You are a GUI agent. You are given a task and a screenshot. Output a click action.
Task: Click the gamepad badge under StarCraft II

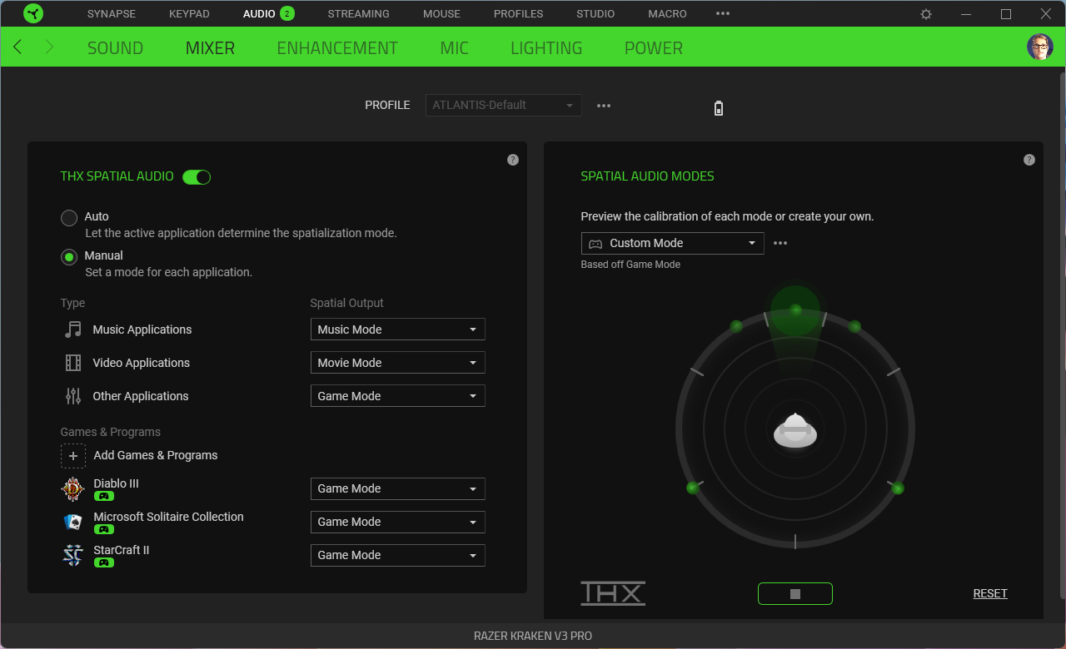(x=104, y=562)
